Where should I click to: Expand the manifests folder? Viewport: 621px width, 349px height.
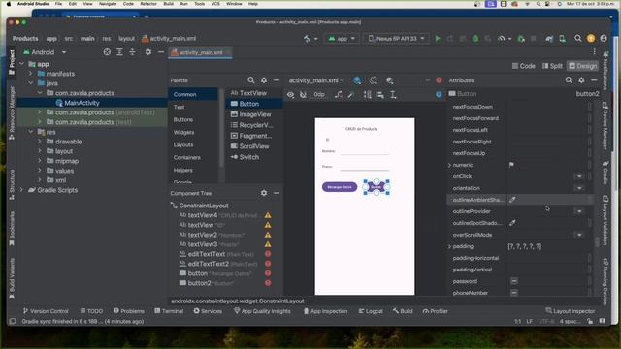pos(30,74)
